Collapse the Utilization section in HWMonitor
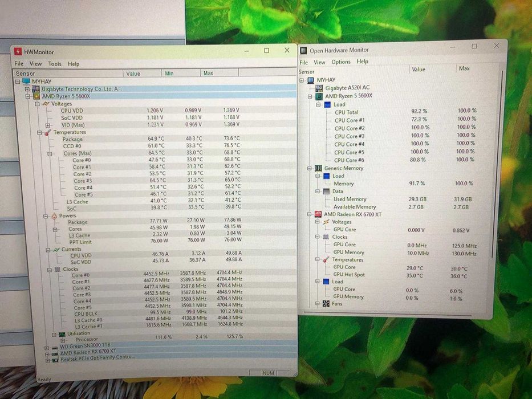The image size is (532, 399). pyautogui.click(x=54, y=334)
